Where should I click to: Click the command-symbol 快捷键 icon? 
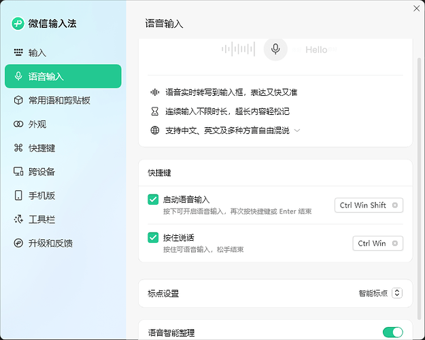pos(18,148)
